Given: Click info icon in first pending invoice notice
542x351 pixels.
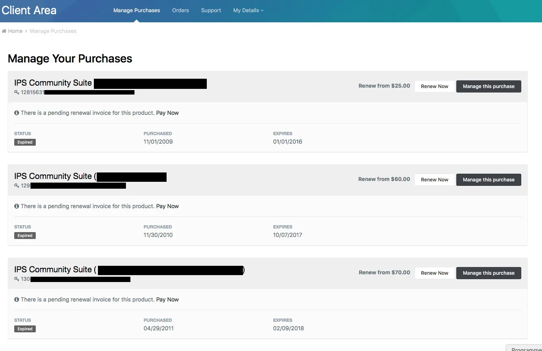Looking at the screenshot, I should [x=17, y=113].
